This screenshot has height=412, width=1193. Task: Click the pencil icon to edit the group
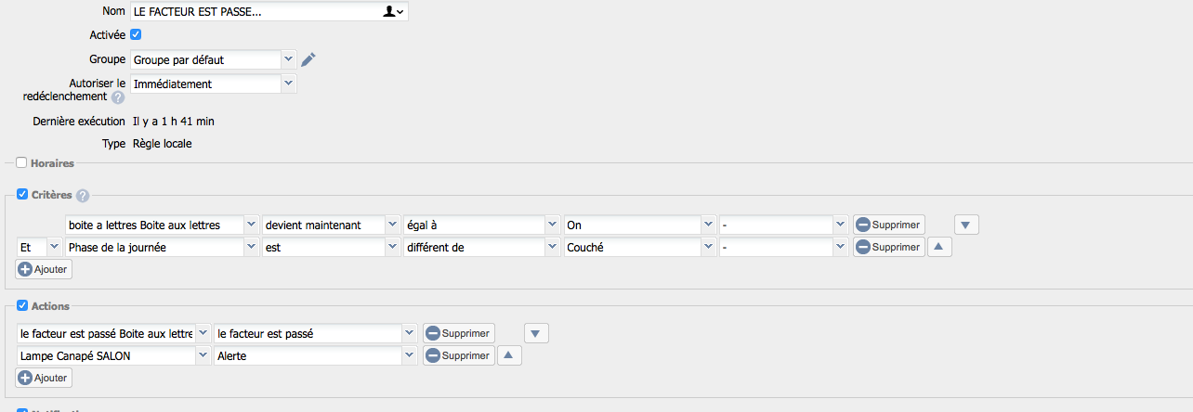(x=308, y=59)
